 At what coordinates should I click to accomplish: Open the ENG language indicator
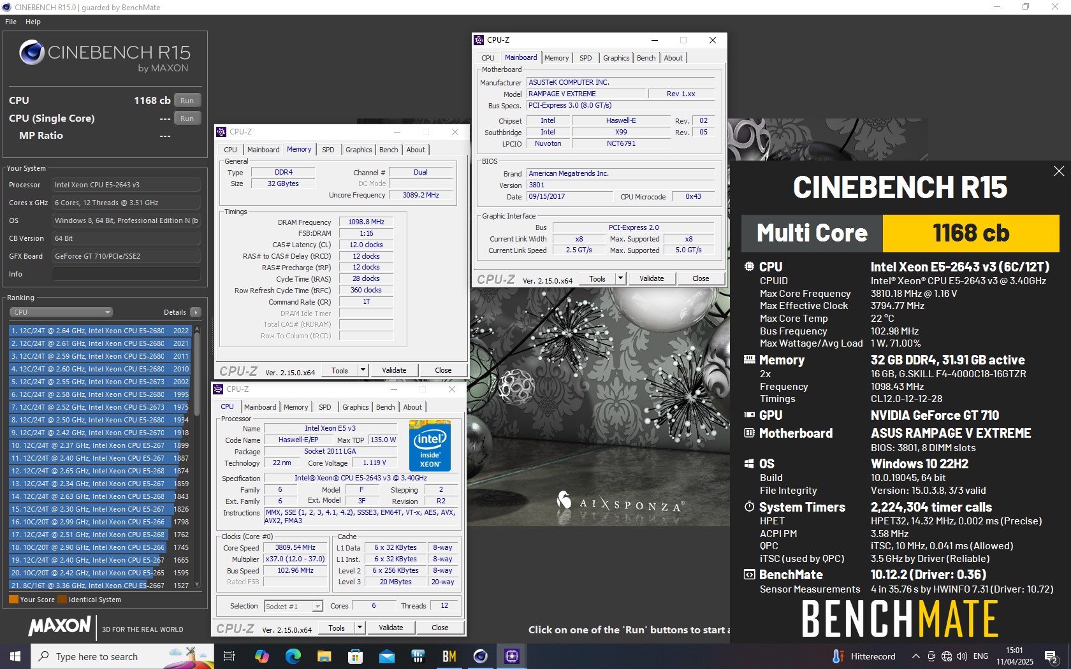point(981,656)
